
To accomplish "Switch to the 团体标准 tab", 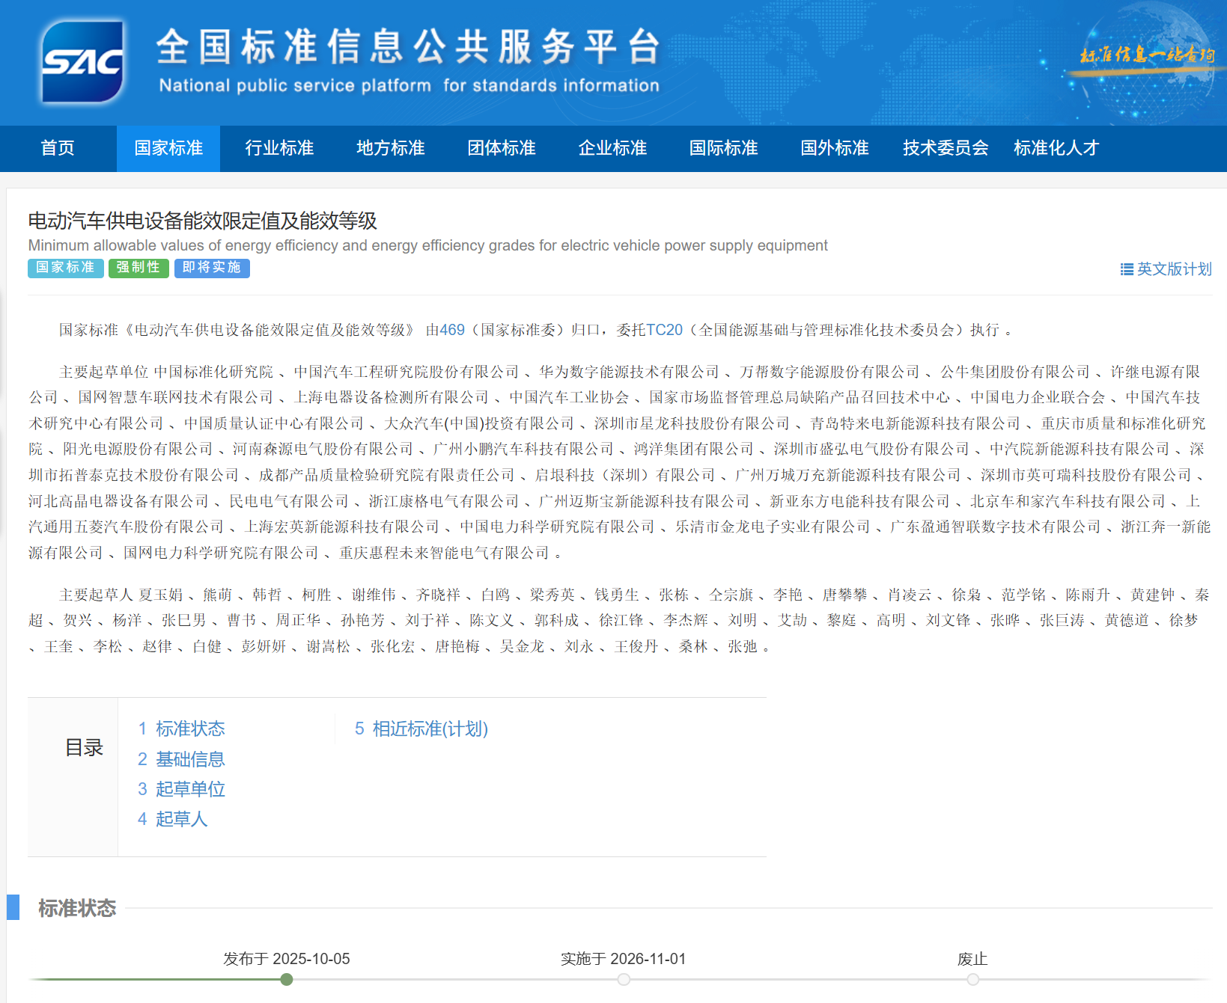I will (x=502, y=148).
